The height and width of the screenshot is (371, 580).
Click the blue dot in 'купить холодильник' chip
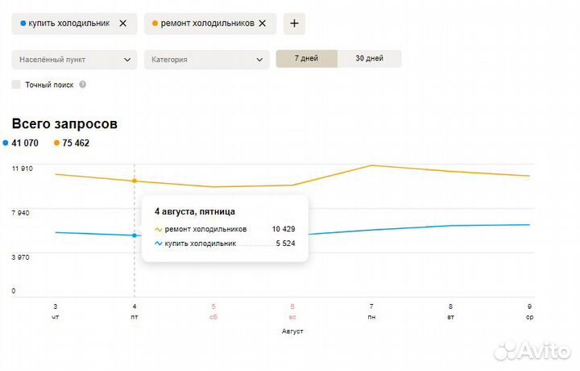23,23
